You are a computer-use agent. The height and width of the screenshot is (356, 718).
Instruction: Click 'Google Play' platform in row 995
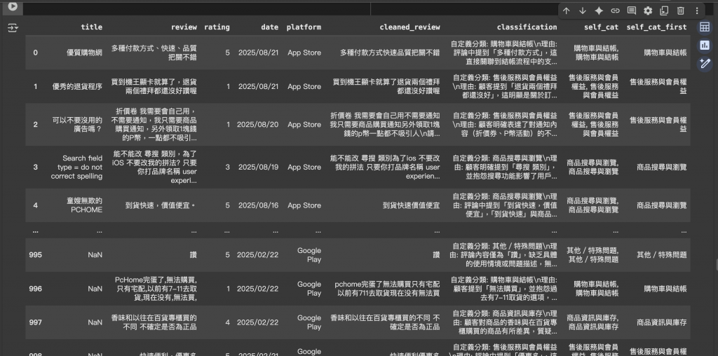pyautogui.click(x=309, y=255)
